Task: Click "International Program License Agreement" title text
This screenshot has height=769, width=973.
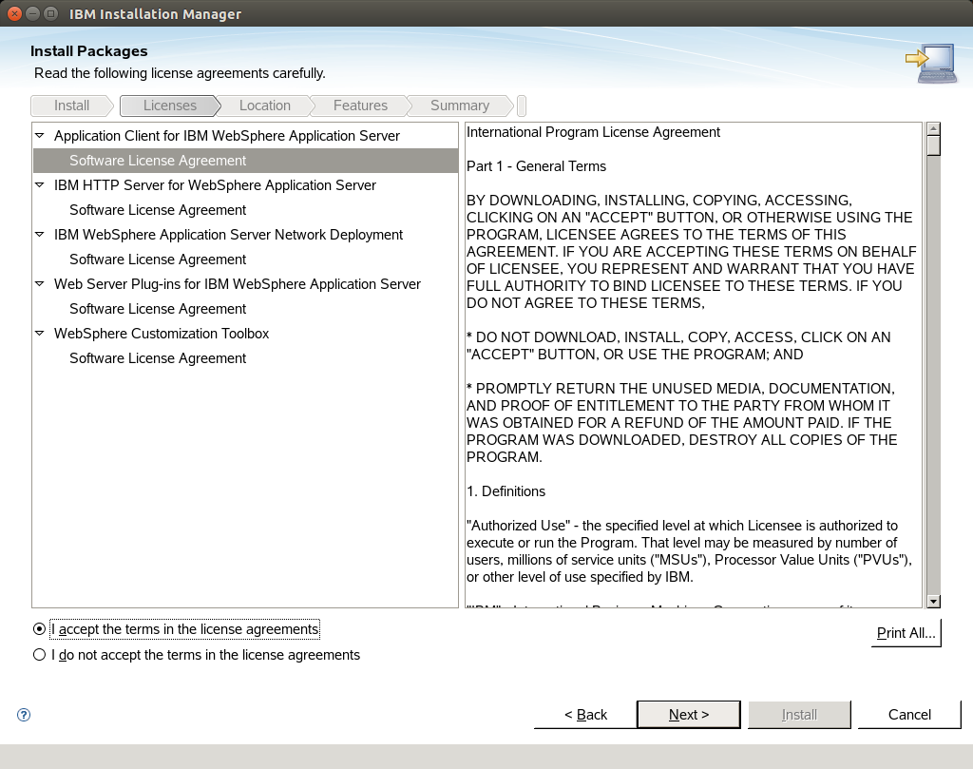Action: coord(593,132)
